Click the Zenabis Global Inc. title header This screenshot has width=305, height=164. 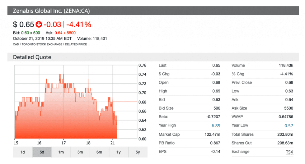tap(51, 11)
